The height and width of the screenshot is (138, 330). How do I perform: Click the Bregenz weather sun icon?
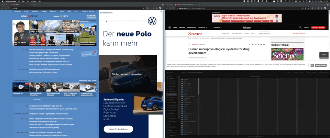pyautogui.click(x=61, y=16)
